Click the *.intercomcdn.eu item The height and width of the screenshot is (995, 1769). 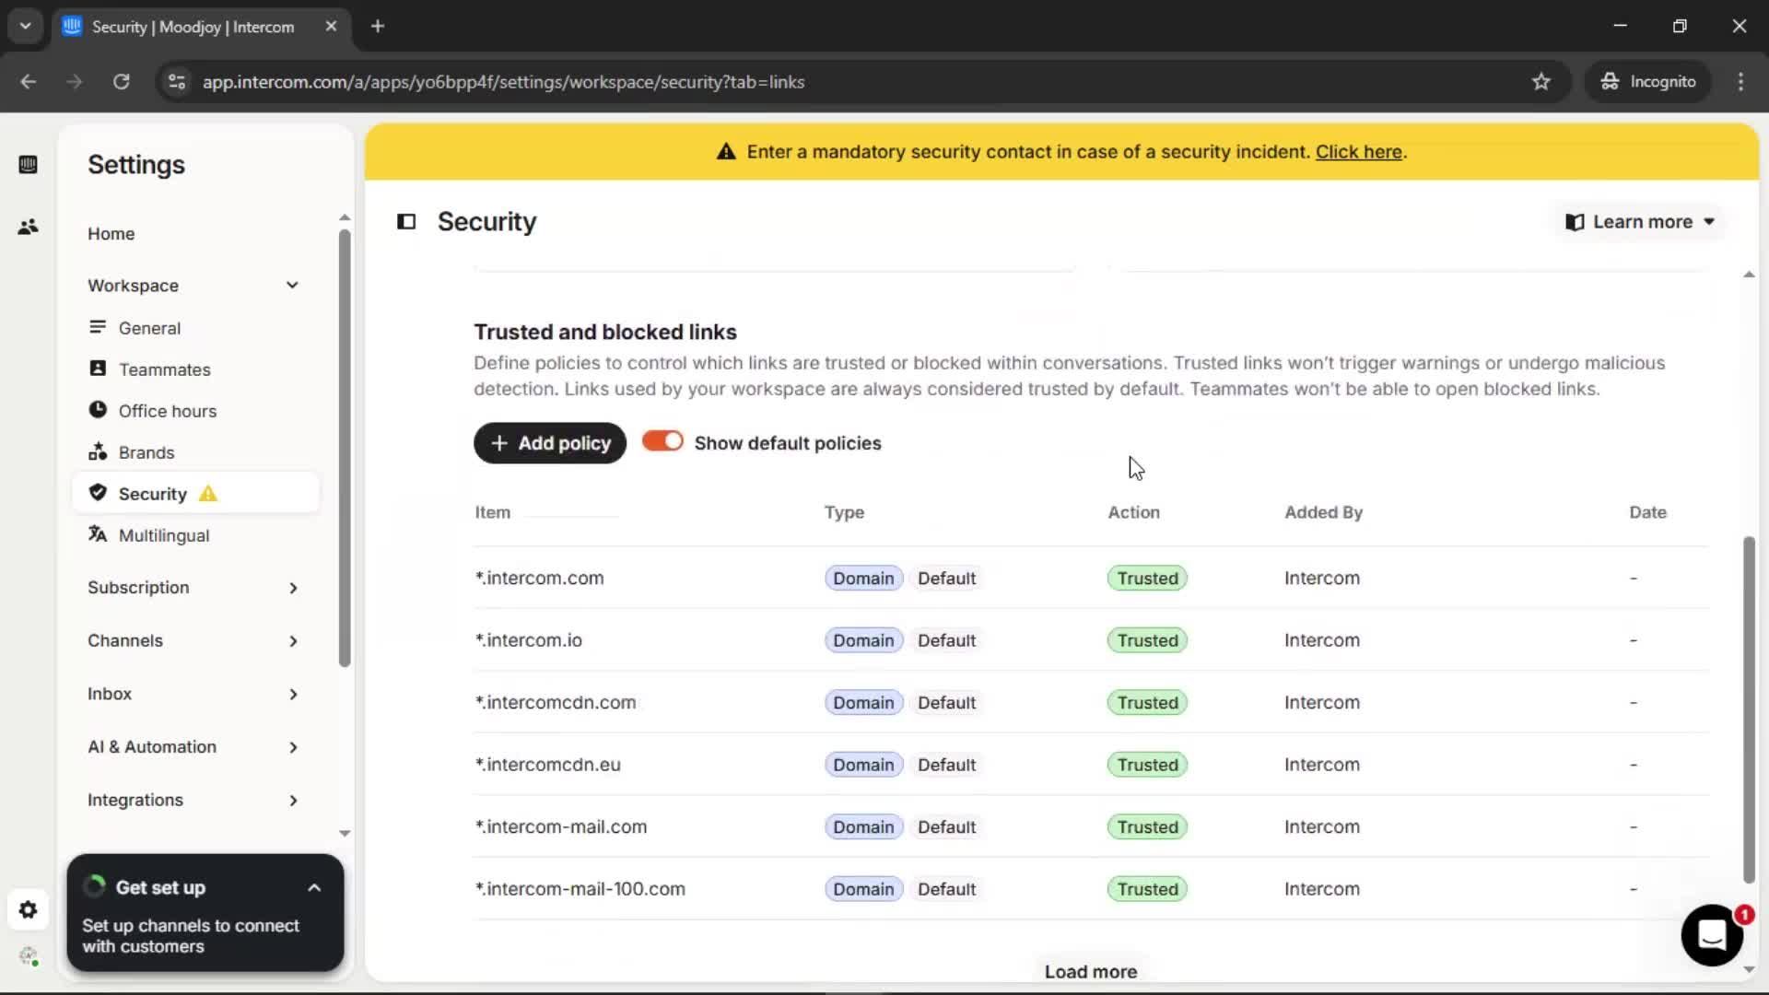(x=548, y=765)
